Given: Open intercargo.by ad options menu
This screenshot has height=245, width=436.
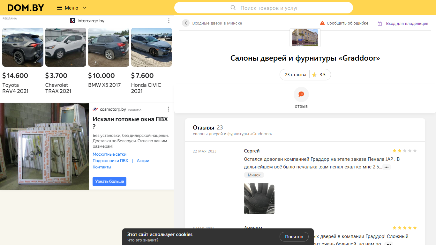Looking at the screenshot, I should point(169,21).
